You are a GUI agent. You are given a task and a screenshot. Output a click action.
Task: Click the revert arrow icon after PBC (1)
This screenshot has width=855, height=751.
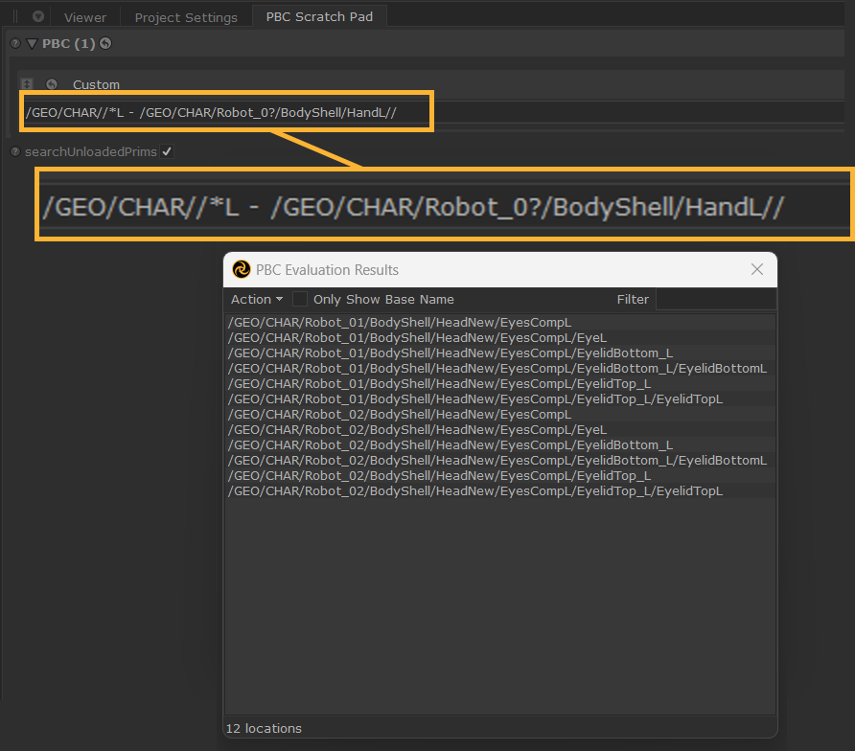click(x=105, y=44)
